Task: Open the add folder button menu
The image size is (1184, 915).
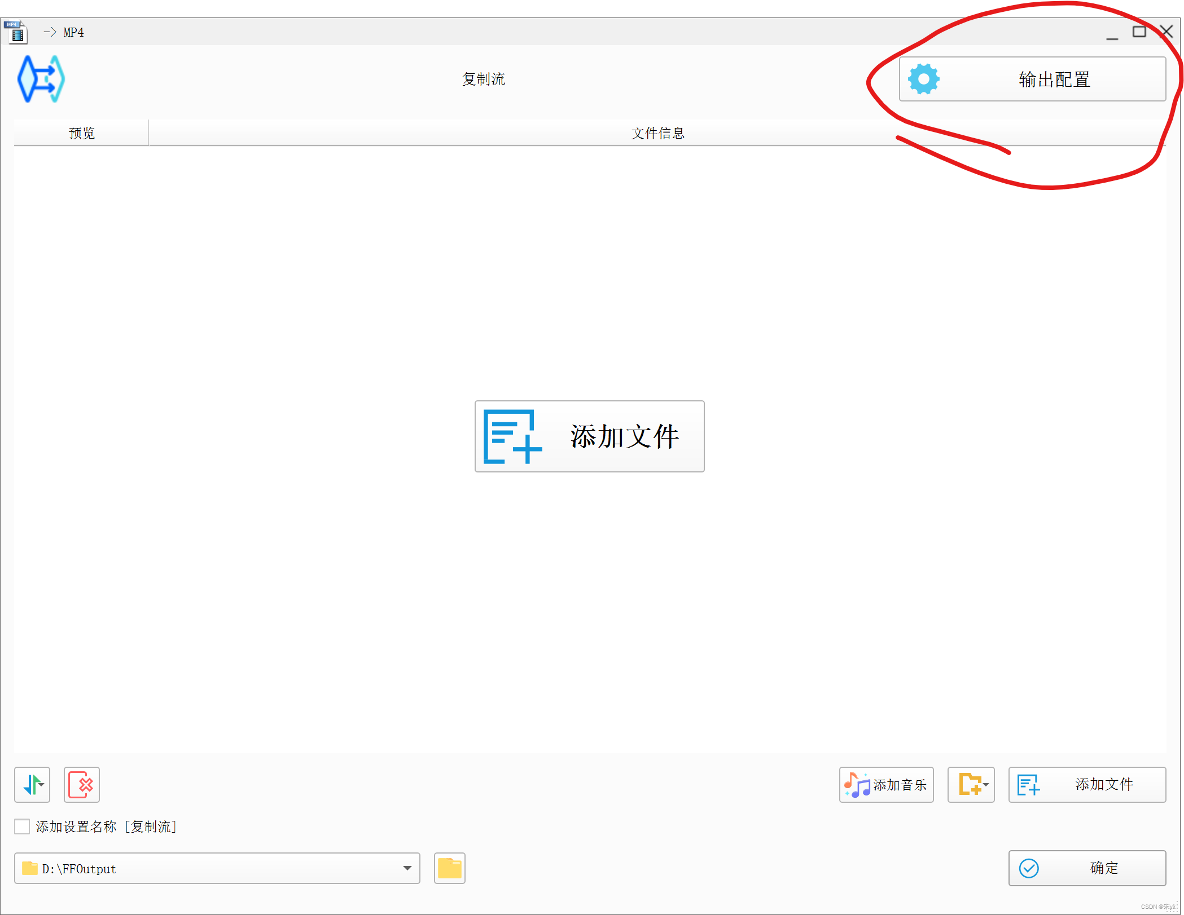Action: click(971, 784)
